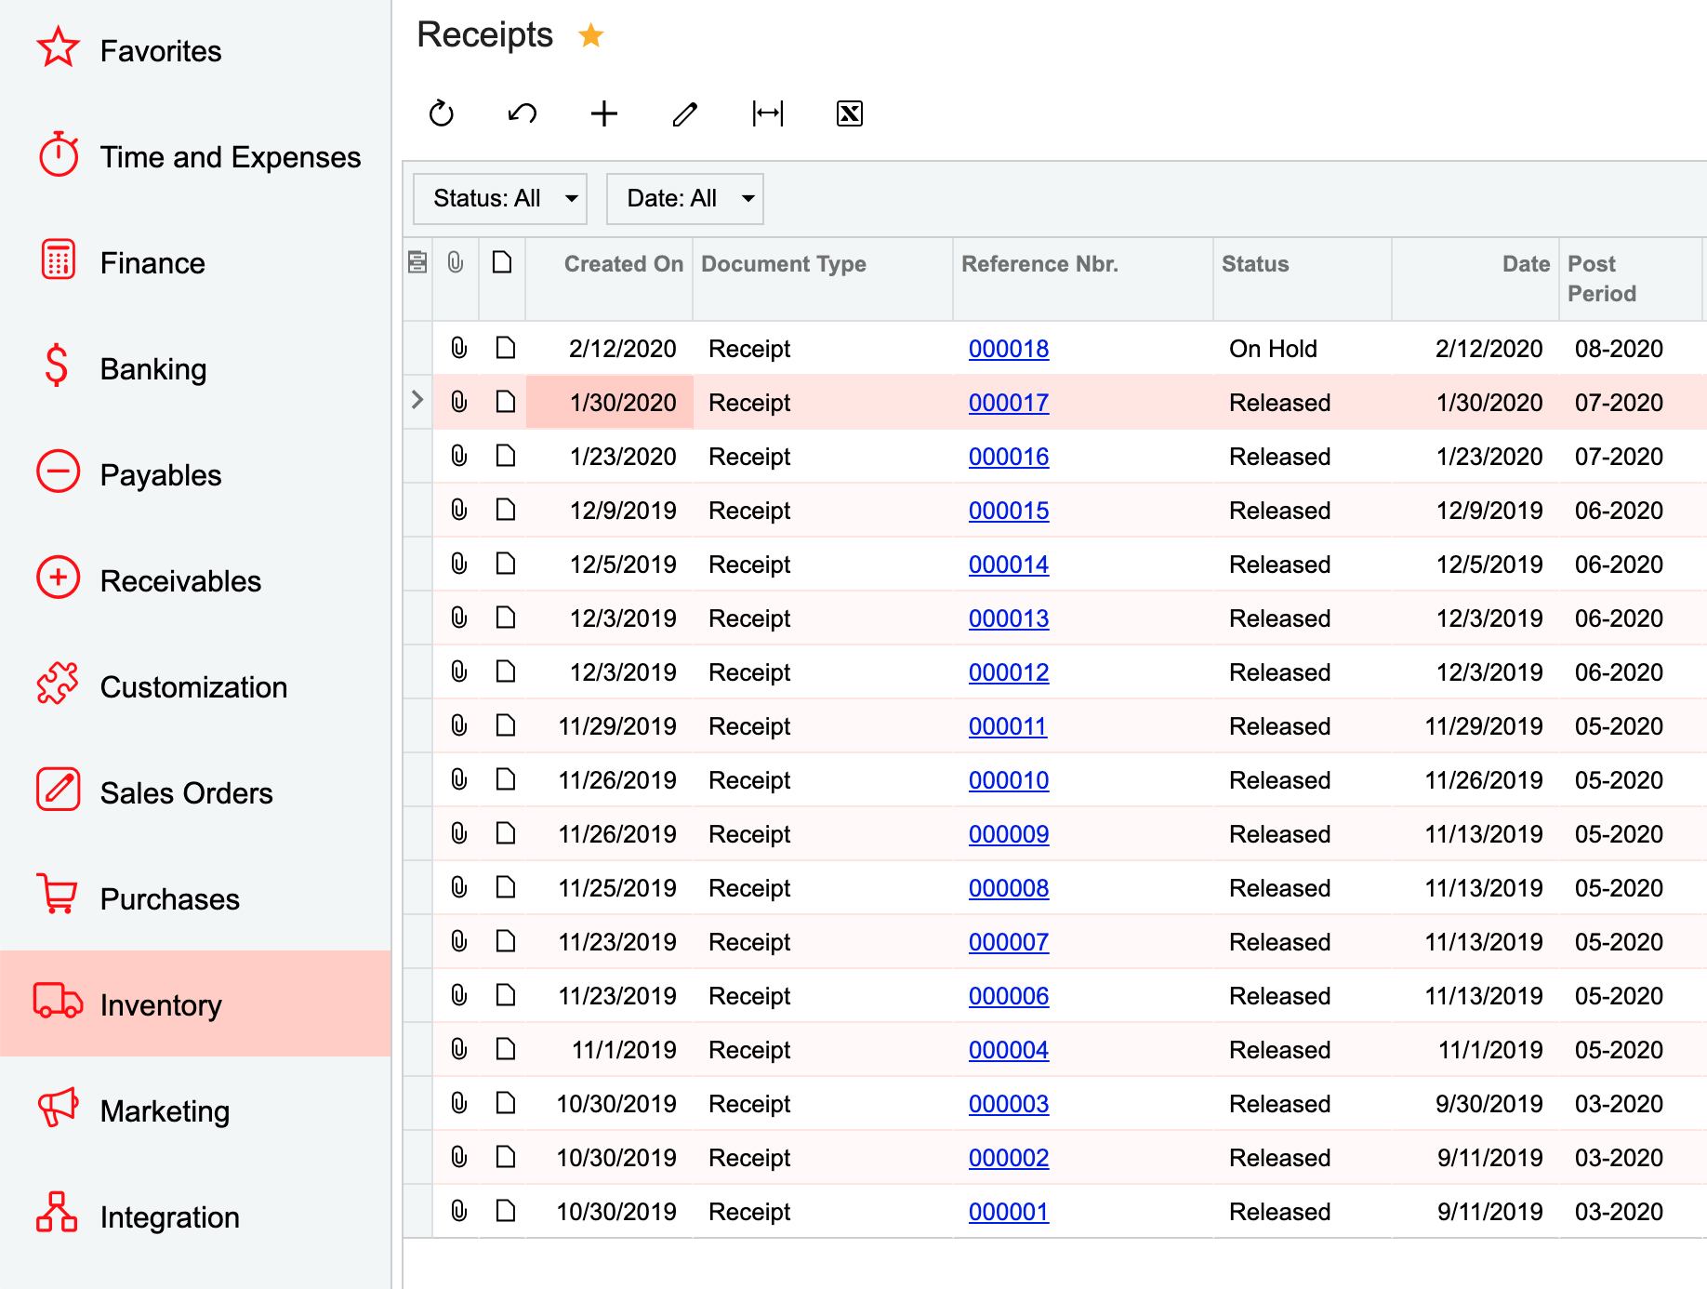Click the Fit to Screen column width icon
The width and height of the screenshot is (1707, 1289).
(x=768, y=113)
